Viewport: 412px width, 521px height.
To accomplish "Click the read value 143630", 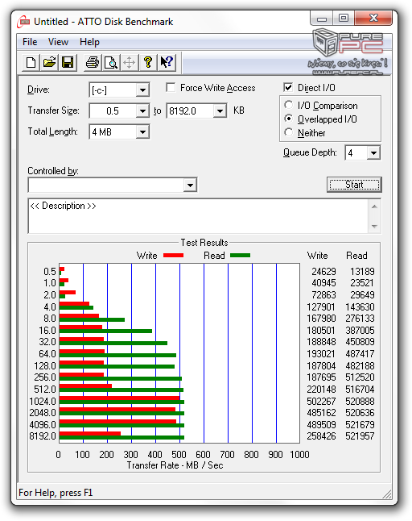I will coord(360,306).
